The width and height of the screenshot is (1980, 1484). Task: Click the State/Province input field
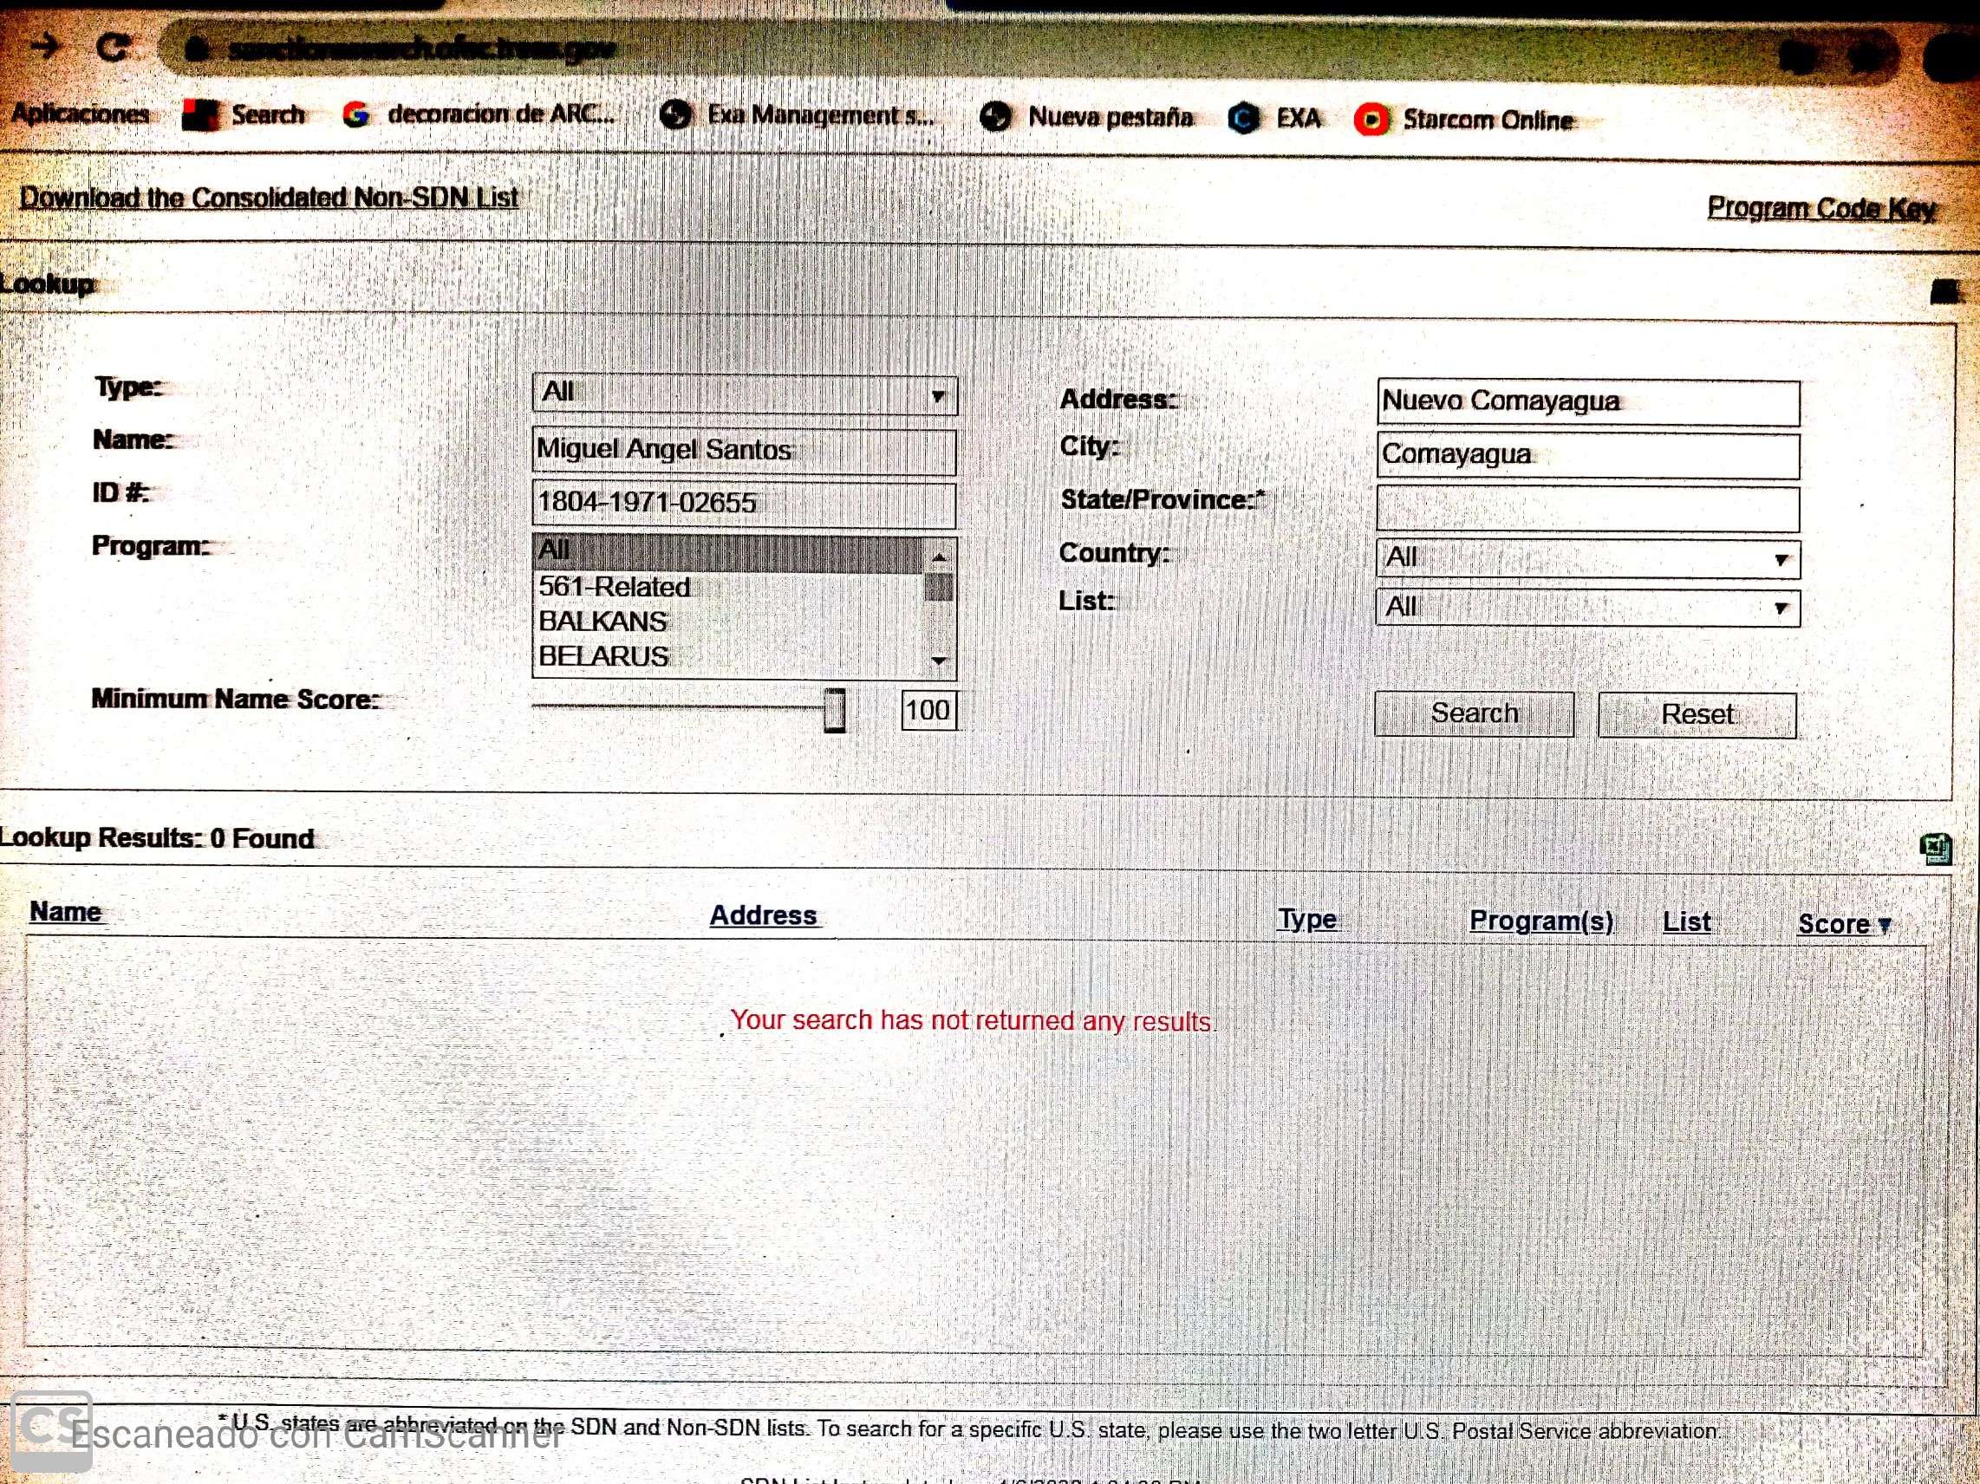point(1587,508)
